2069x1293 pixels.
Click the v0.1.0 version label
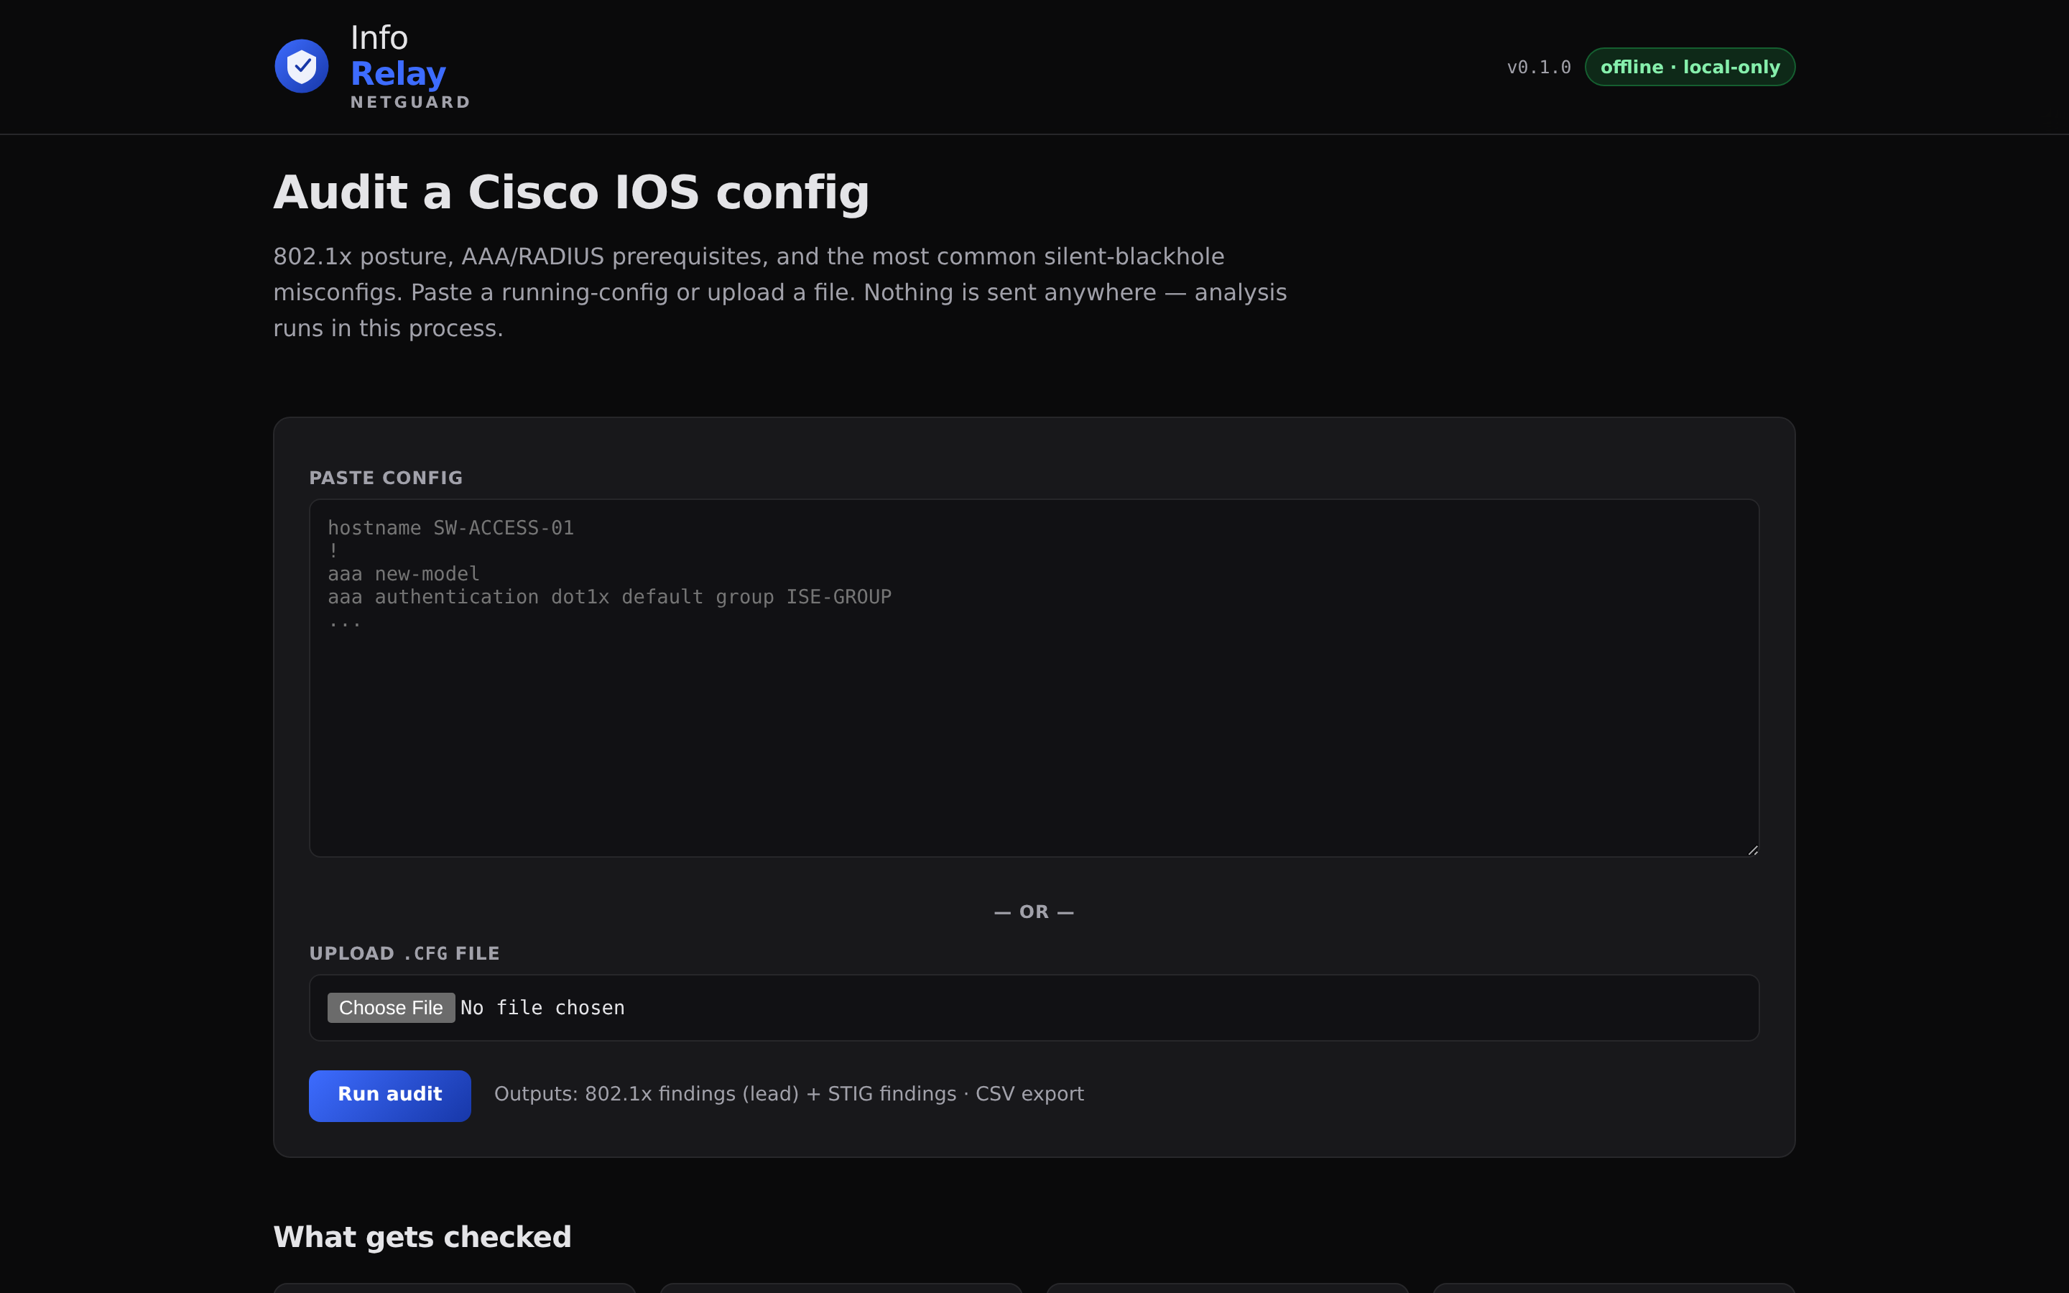point(1538,68)
